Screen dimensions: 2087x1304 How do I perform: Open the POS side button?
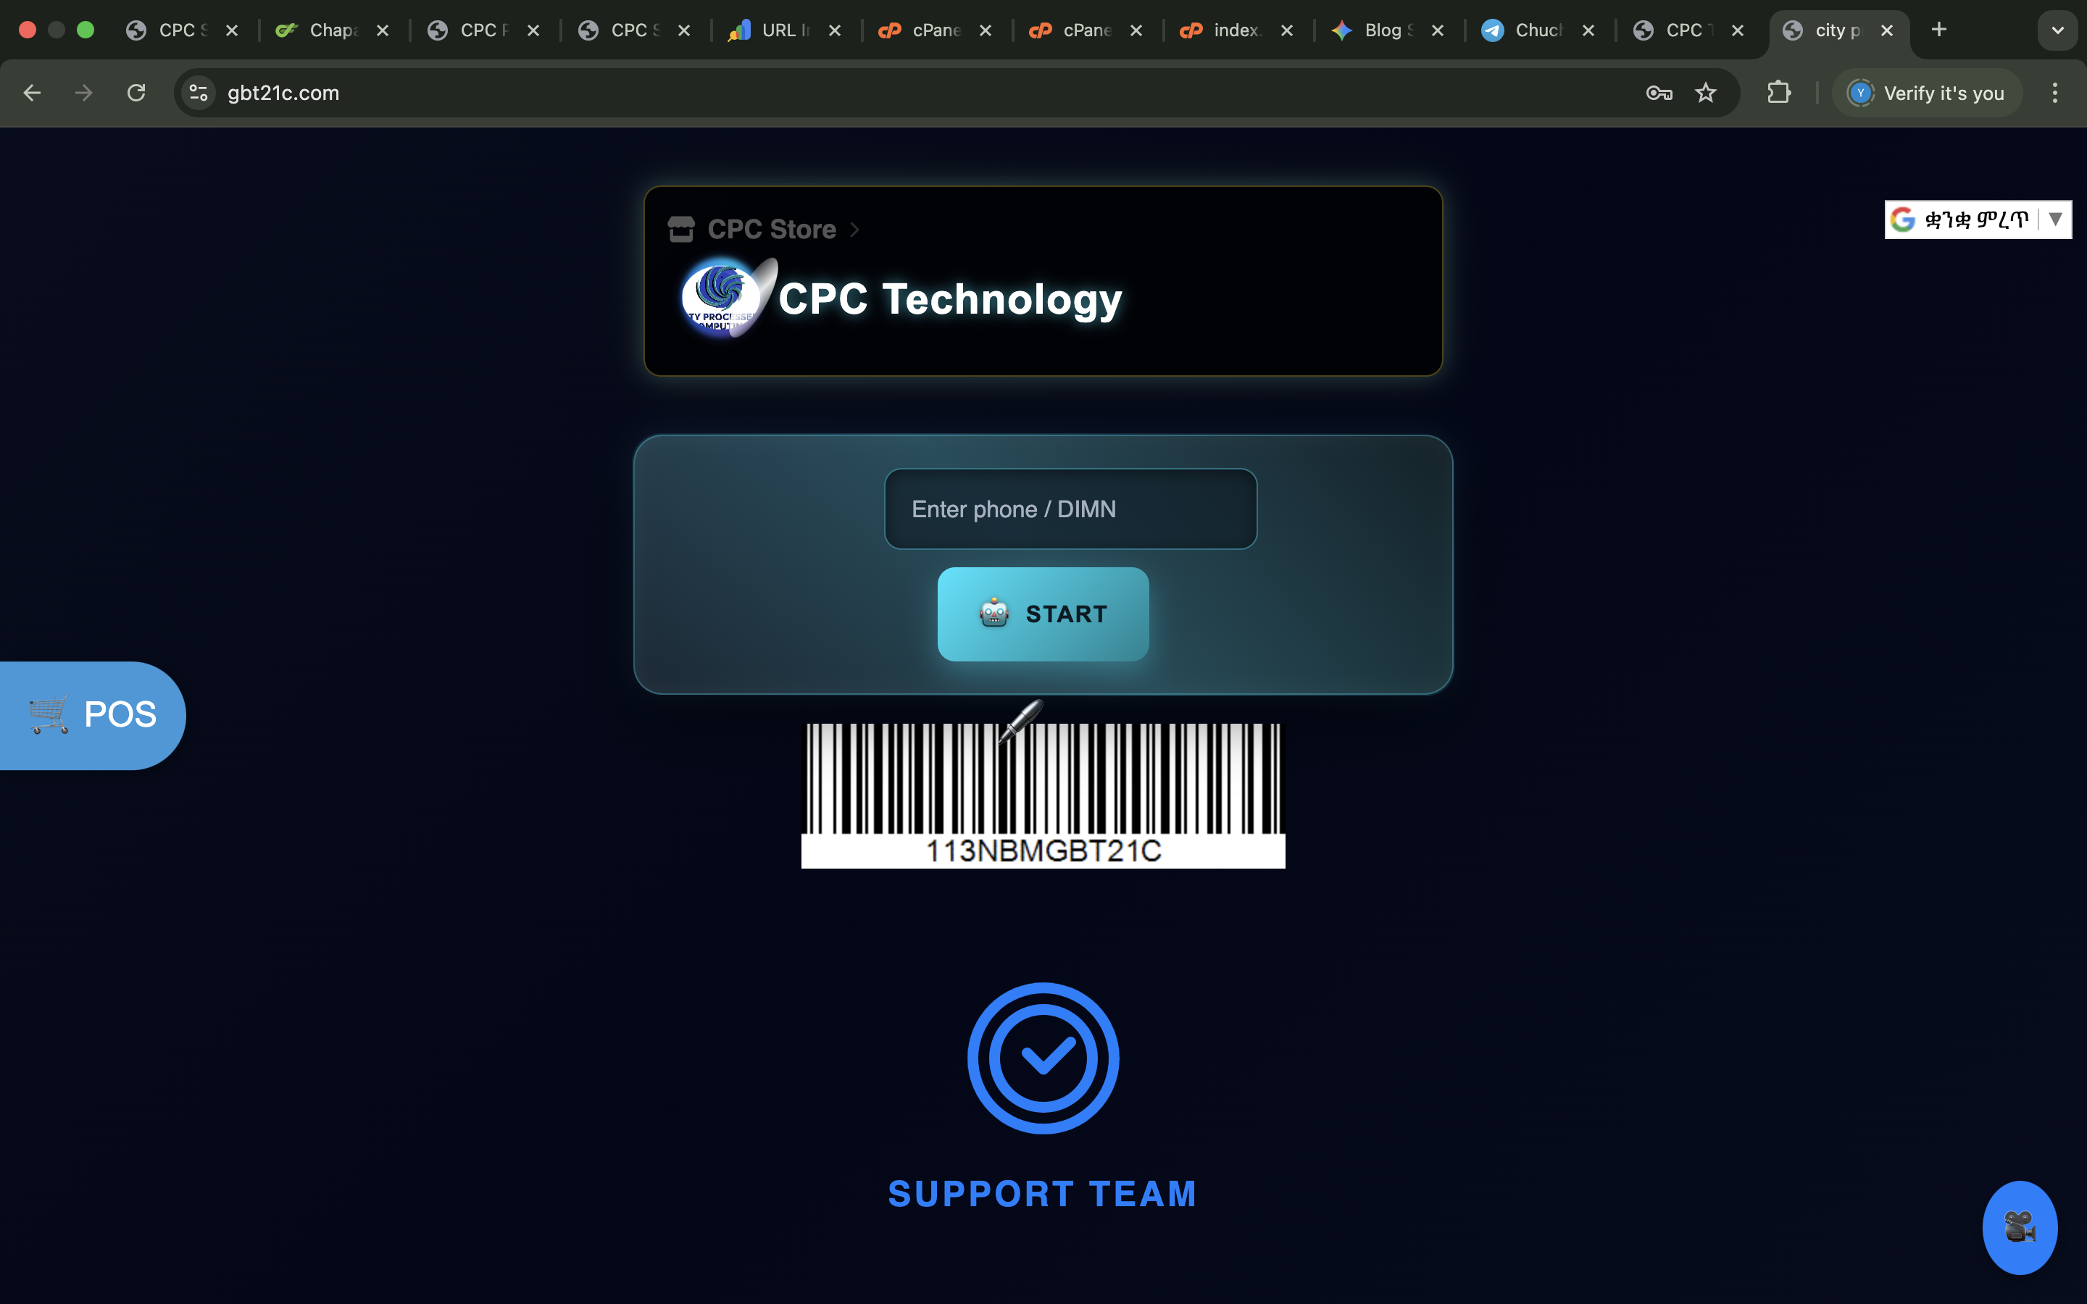click(92, 715)
